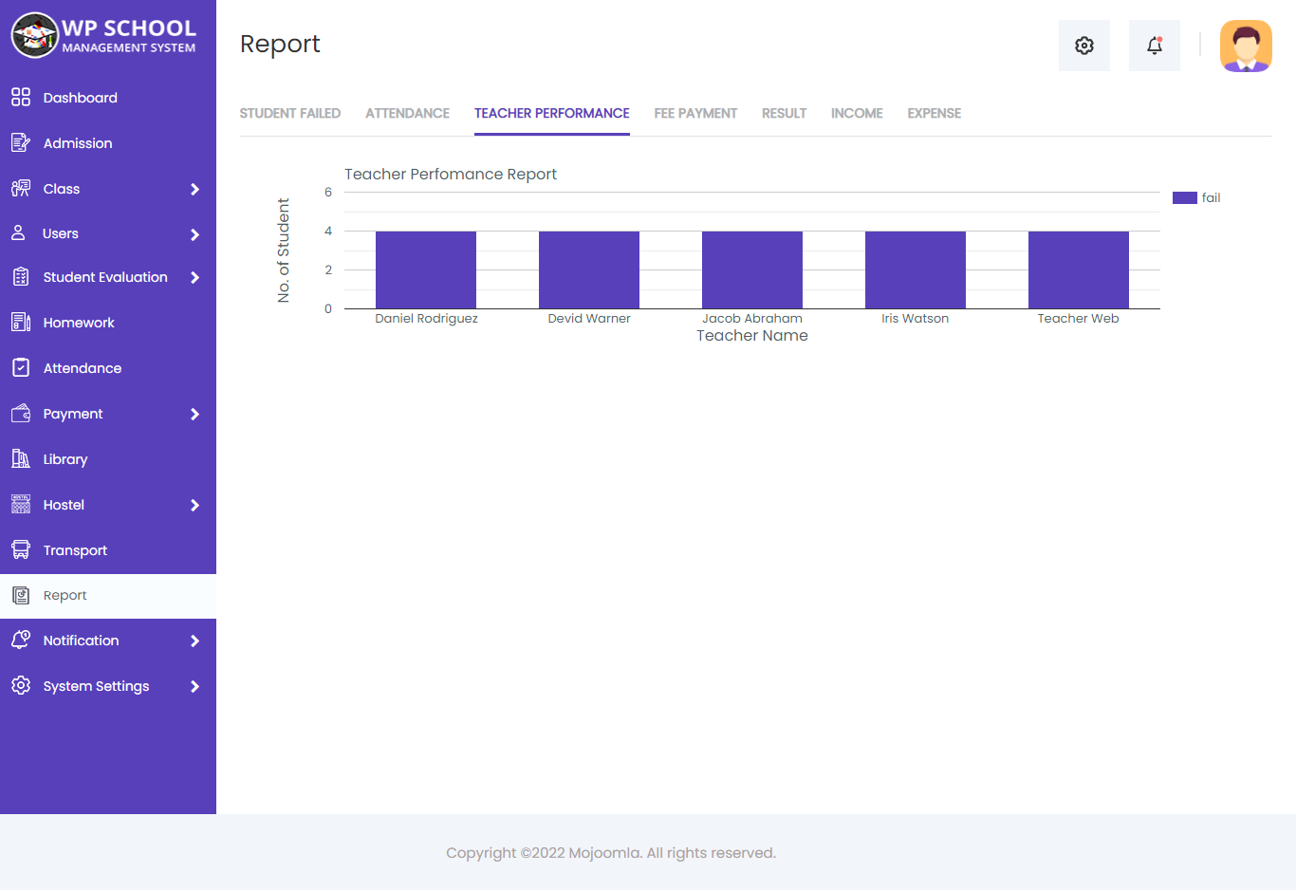Viewport: 1296px width, 891px height.
Task: Click Jacob Abraham's bar
Action: click(x=752, y=269)
